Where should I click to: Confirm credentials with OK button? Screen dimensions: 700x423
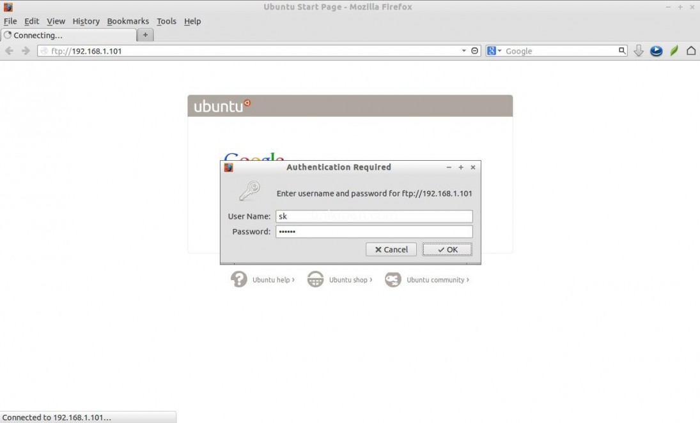click(x=447, y=249)
